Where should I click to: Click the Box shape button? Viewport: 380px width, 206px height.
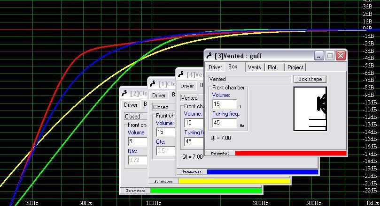tap(310, 79)
